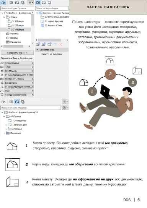Open the 'Специальный' layer combination dropdown
147x208 pixels.
click(x=19, y=63)
